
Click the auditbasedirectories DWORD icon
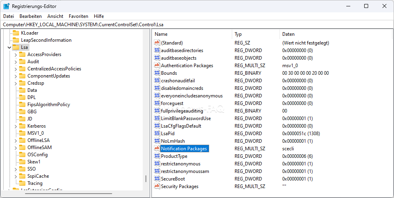[x=157, y=50]
